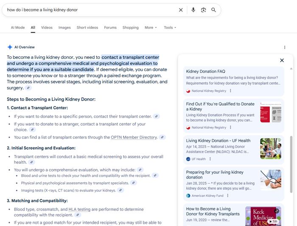Click the scroll-up arrow of sources panel
297x226 pixels.
coord(291,69)
